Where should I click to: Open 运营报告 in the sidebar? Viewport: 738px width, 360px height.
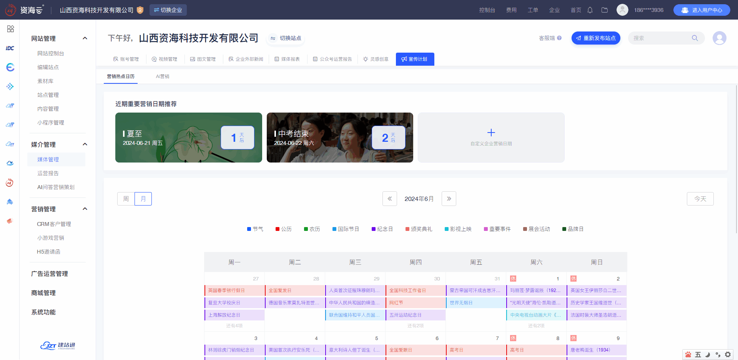(48, 173)
